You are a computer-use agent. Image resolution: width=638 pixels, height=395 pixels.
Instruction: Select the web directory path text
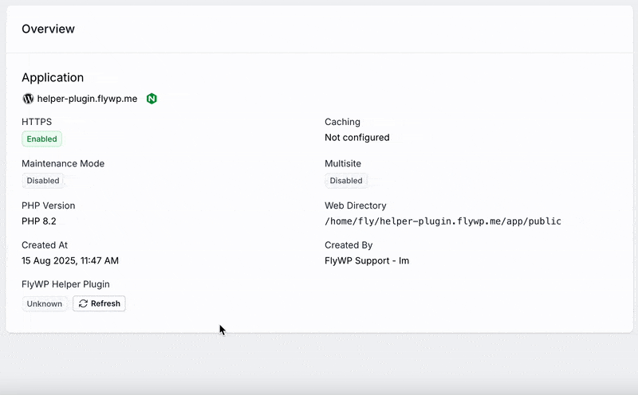[443, 221]
